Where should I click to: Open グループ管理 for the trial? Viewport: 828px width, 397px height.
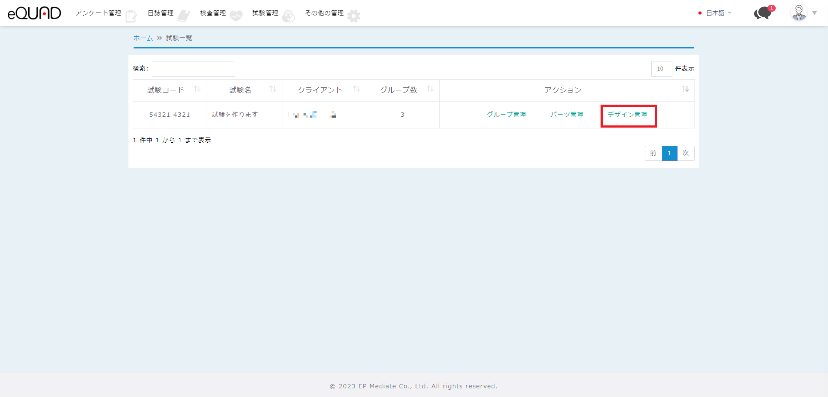click(506, 115)
